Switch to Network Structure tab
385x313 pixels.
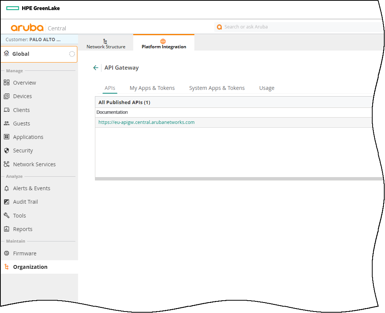(106, 43)
